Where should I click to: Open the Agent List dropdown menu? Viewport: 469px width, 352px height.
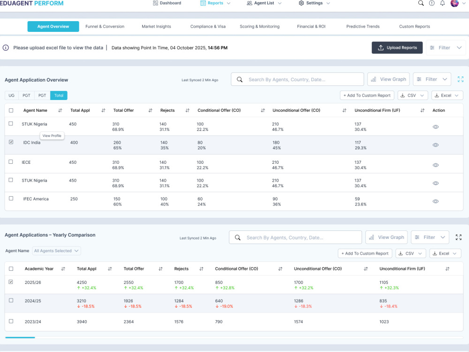pos(264,3)
